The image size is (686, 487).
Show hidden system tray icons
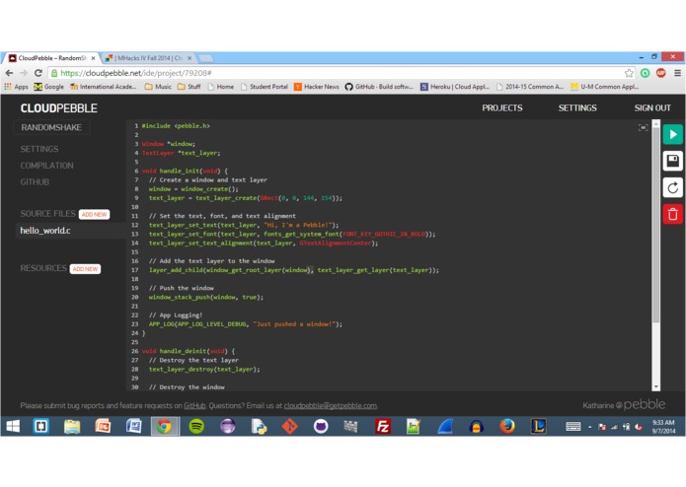coord(589,427)
